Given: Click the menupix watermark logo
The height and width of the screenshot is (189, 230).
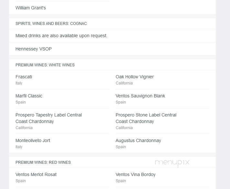Looking at the screenshot, I should [x=172, y=163].
